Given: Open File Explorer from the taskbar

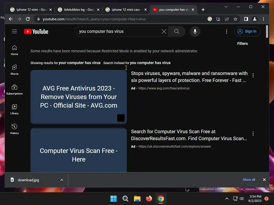Looking at the screenshot, I should coord(137,199).
